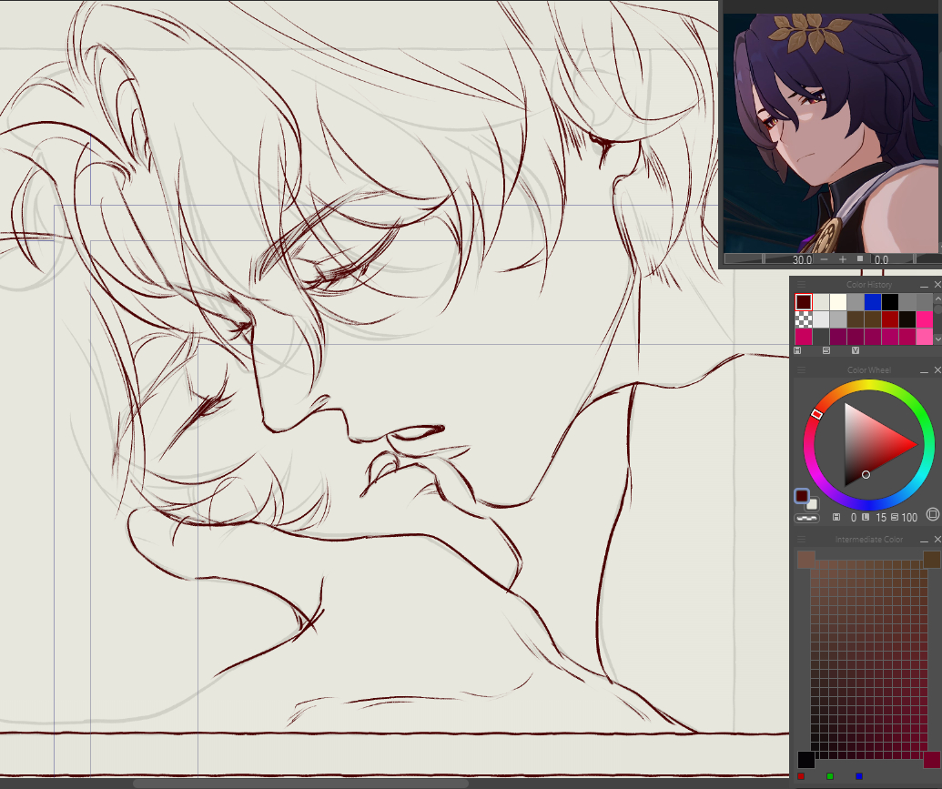The image size is (942, 789).
Task: Minimize the Color History panel
Action: coord(924,285)
